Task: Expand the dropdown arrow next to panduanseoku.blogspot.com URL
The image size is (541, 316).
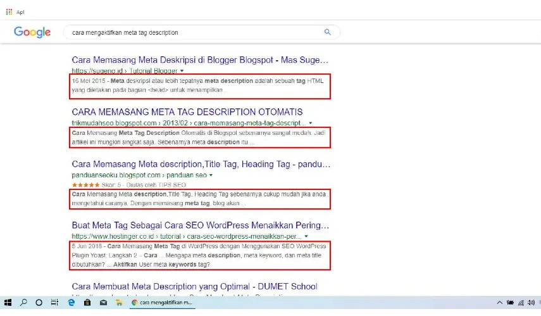Action: [x=211, y=175]
